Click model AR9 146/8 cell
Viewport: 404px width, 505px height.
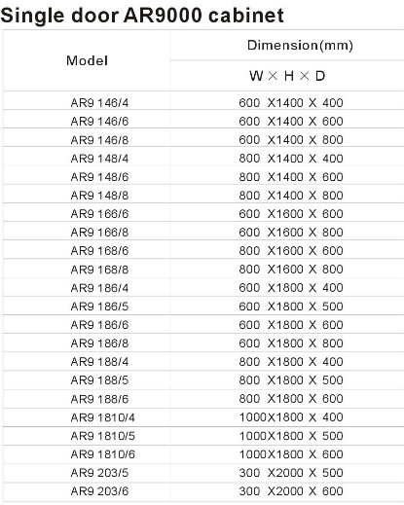[x=99, y=140]
